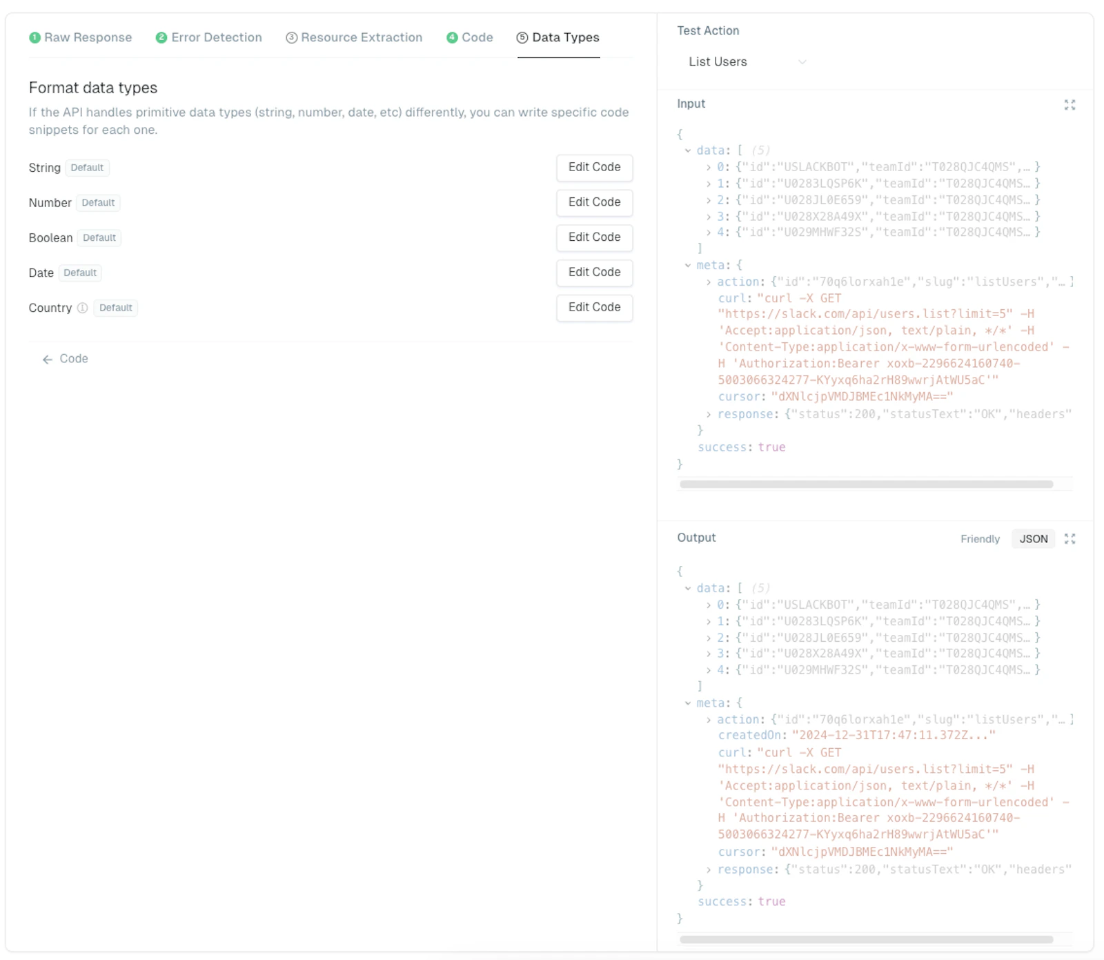This screenshot has height=960, width=1104.
Task: Click Edit Code for String type
Action: [x=594, y=167]
